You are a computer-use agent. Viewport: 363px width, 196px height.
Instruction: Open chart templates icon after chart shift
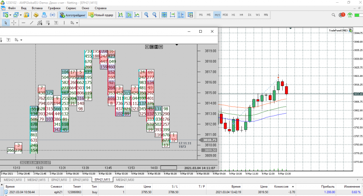[190, 15]
